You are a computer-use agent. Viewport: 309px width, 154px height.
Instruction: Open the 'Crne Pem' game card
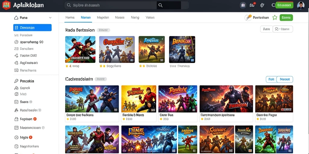pos(178,104)
